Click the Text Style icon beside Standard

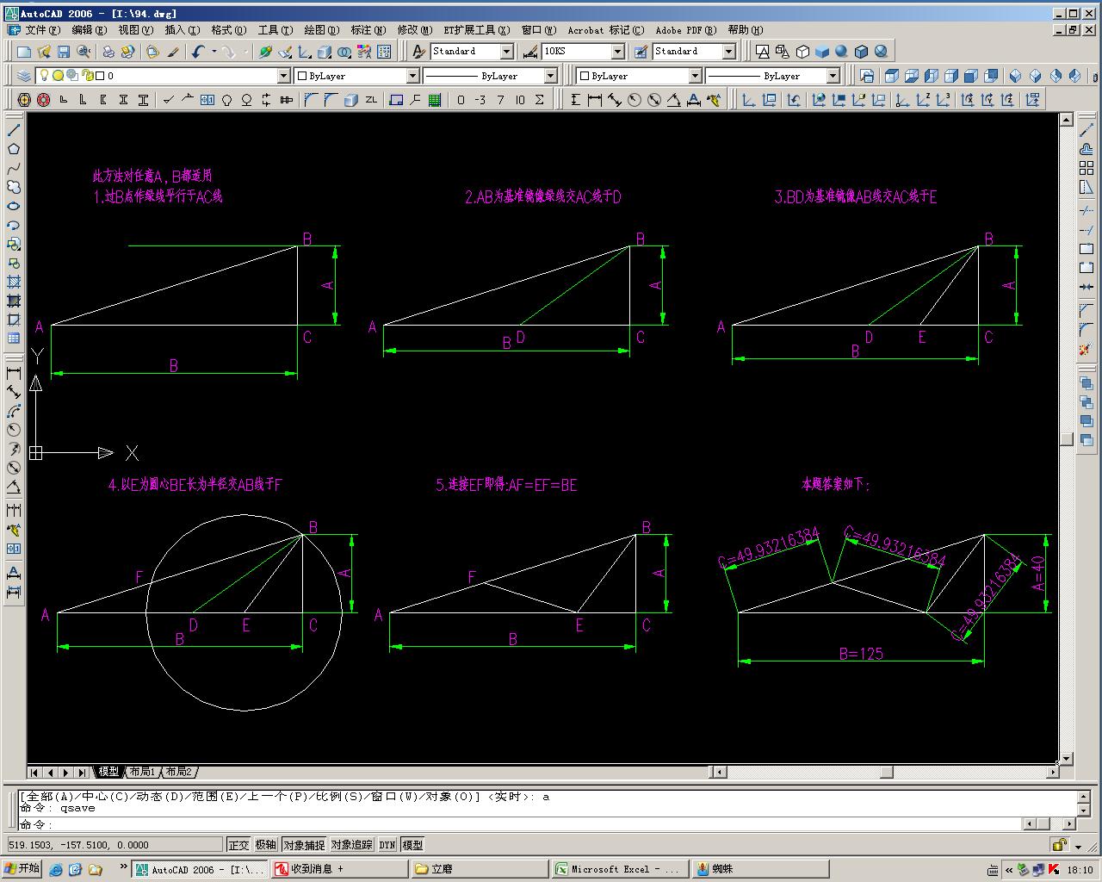[x=418, y=52]
